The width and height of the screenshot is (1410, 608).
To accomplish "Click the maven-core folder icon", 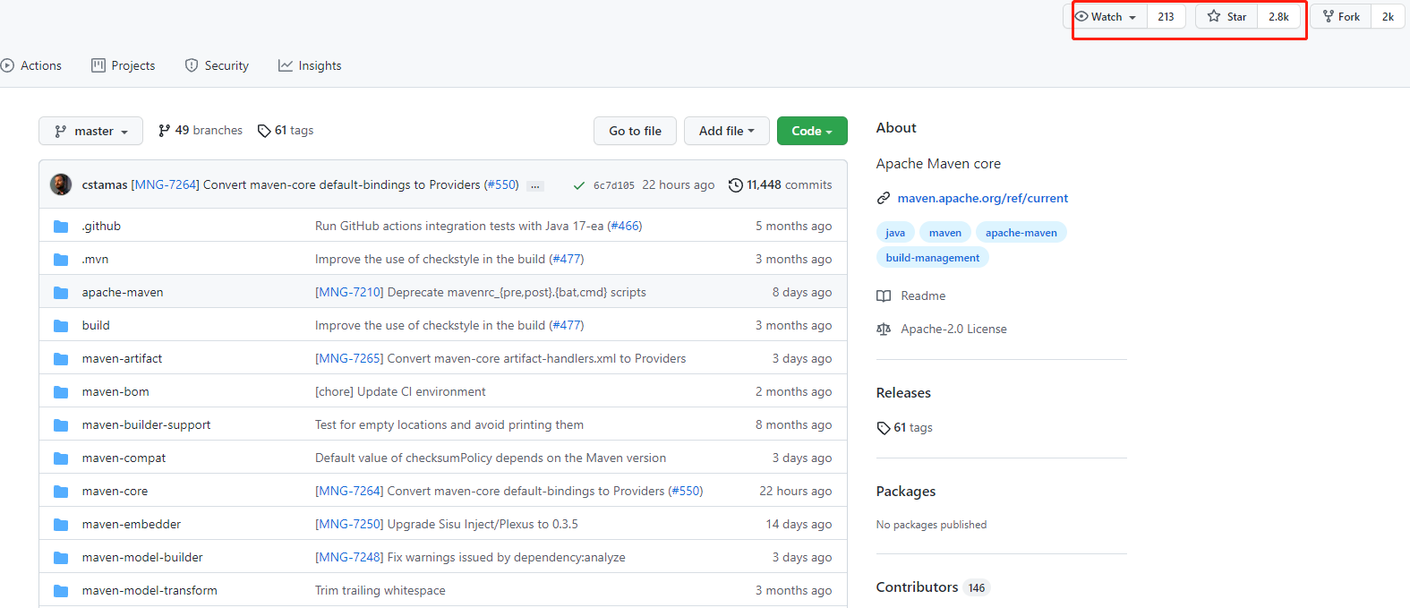I will coord(61,492).
